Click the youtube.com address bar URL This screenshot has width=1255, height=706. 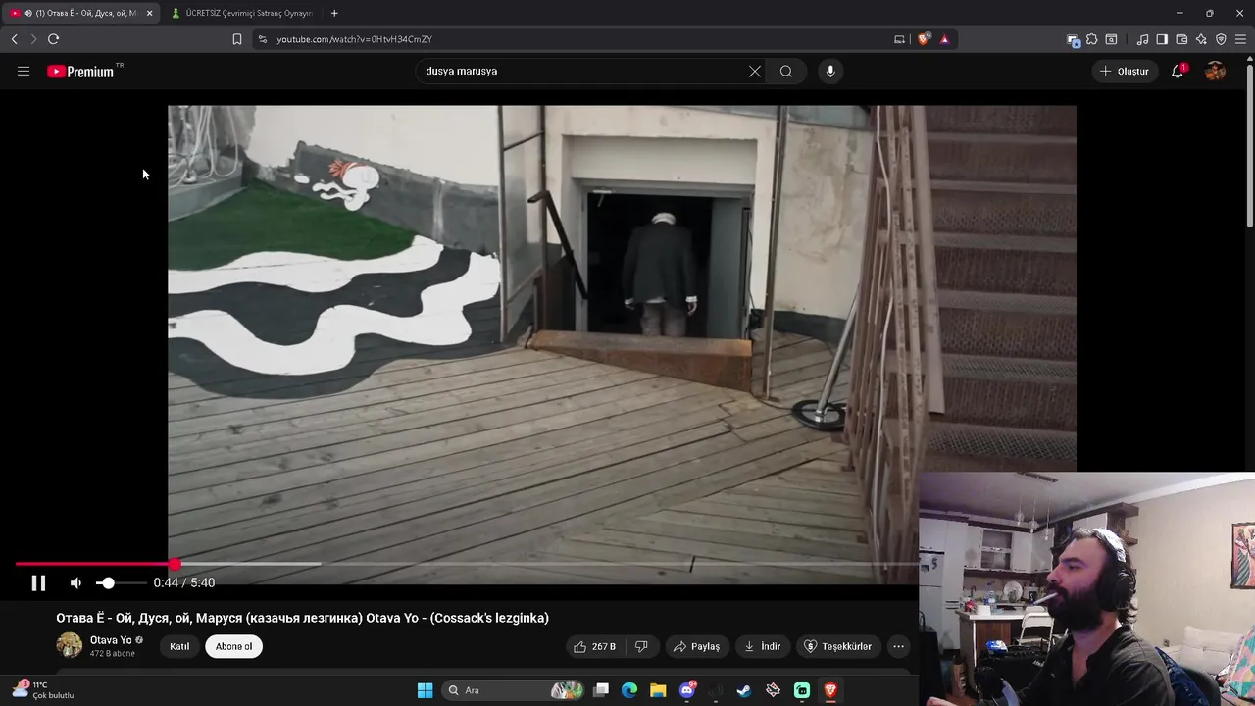click(x=355, y=39)
